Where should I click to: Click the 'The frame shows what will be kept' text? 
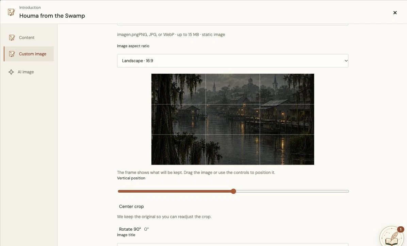pyautogui.click(x=196, y=173)
